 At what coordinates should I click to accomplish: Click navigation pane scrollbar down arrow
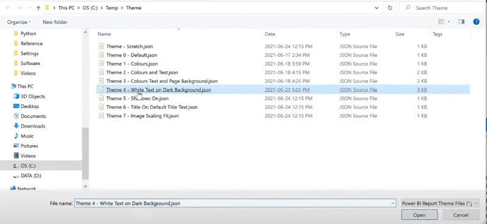point(85,186)
